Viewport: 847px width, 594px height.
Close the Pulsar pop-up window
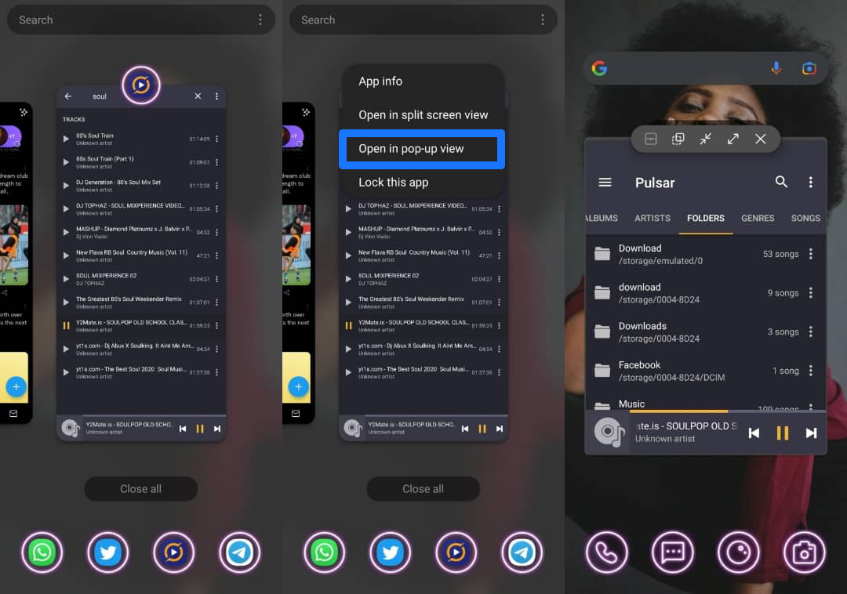click(x=761, y=139)
